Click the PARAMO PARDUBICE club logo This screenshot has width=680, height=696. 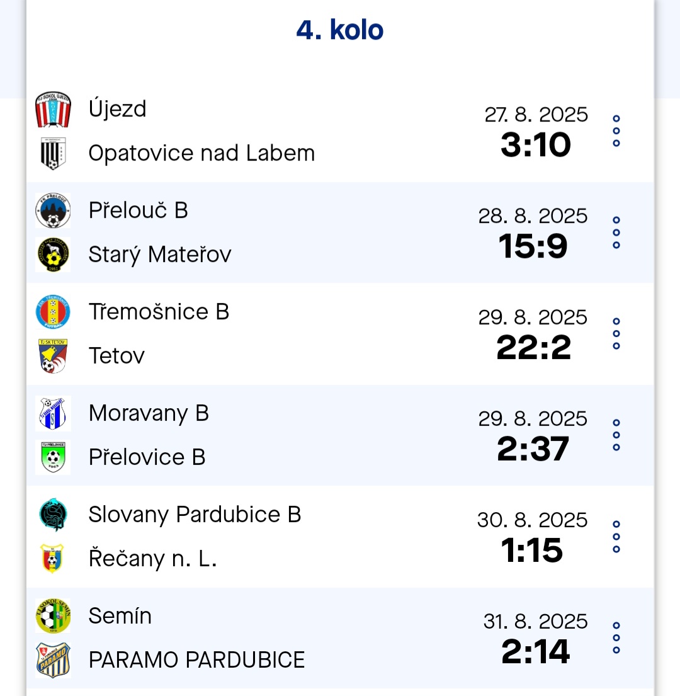click(53, 661)
